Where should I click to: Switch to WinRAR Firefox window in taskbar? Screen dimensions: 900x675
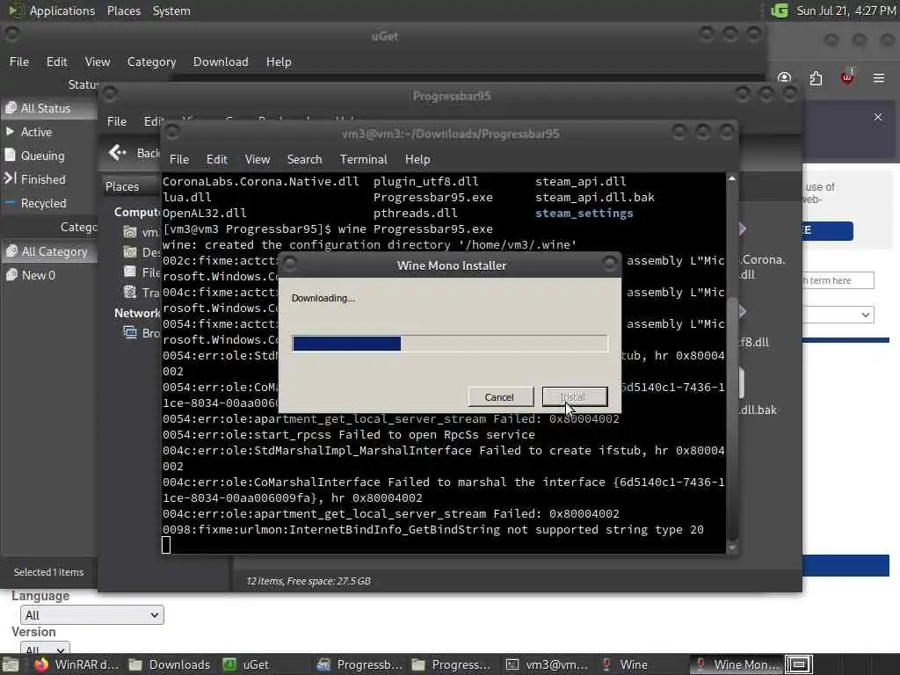[76, 664]
